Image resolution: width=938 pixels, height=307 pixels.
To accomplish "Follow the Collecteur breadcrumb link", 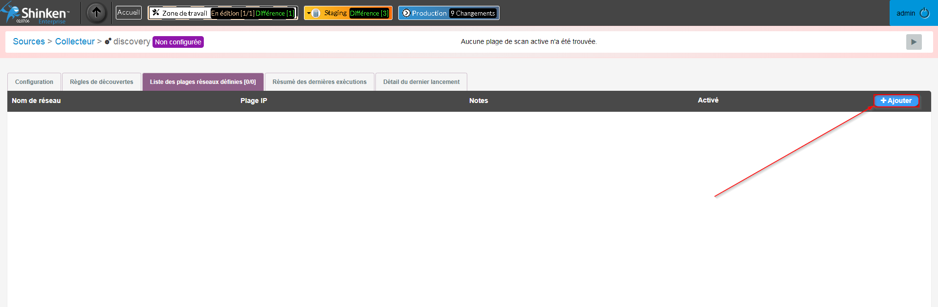I will [x=75, y=41].
